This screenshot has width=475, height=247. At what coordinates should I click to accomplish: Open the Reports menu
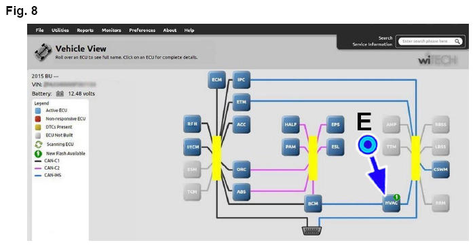tap(85, 31)
